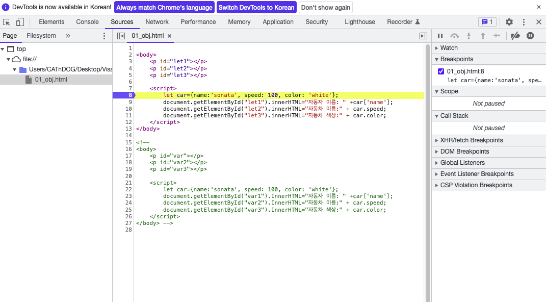Viewport: 546px width, 302px height.
Task: Toggle the device toolbar icon
Action: (20, 22)
